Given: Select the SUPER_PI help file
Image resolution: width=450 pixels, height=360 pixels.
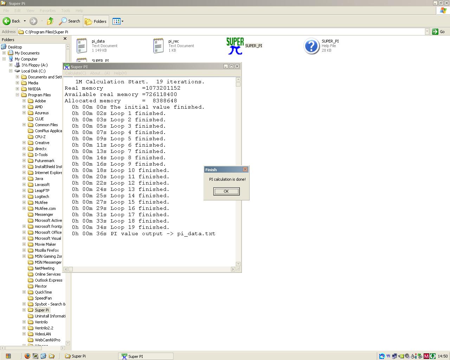Looking at the screenshot, I should coord(321,46).
